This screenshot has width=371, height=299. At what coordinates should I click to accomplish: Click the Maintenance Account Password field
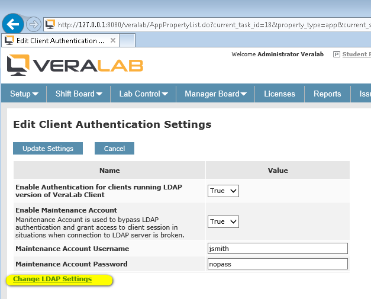pos(278,263)
